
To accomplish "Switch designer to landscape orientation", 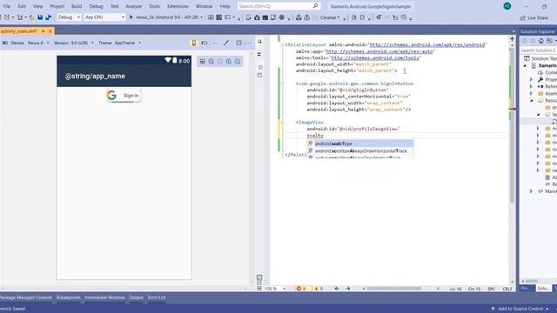I will coord(205,43).
